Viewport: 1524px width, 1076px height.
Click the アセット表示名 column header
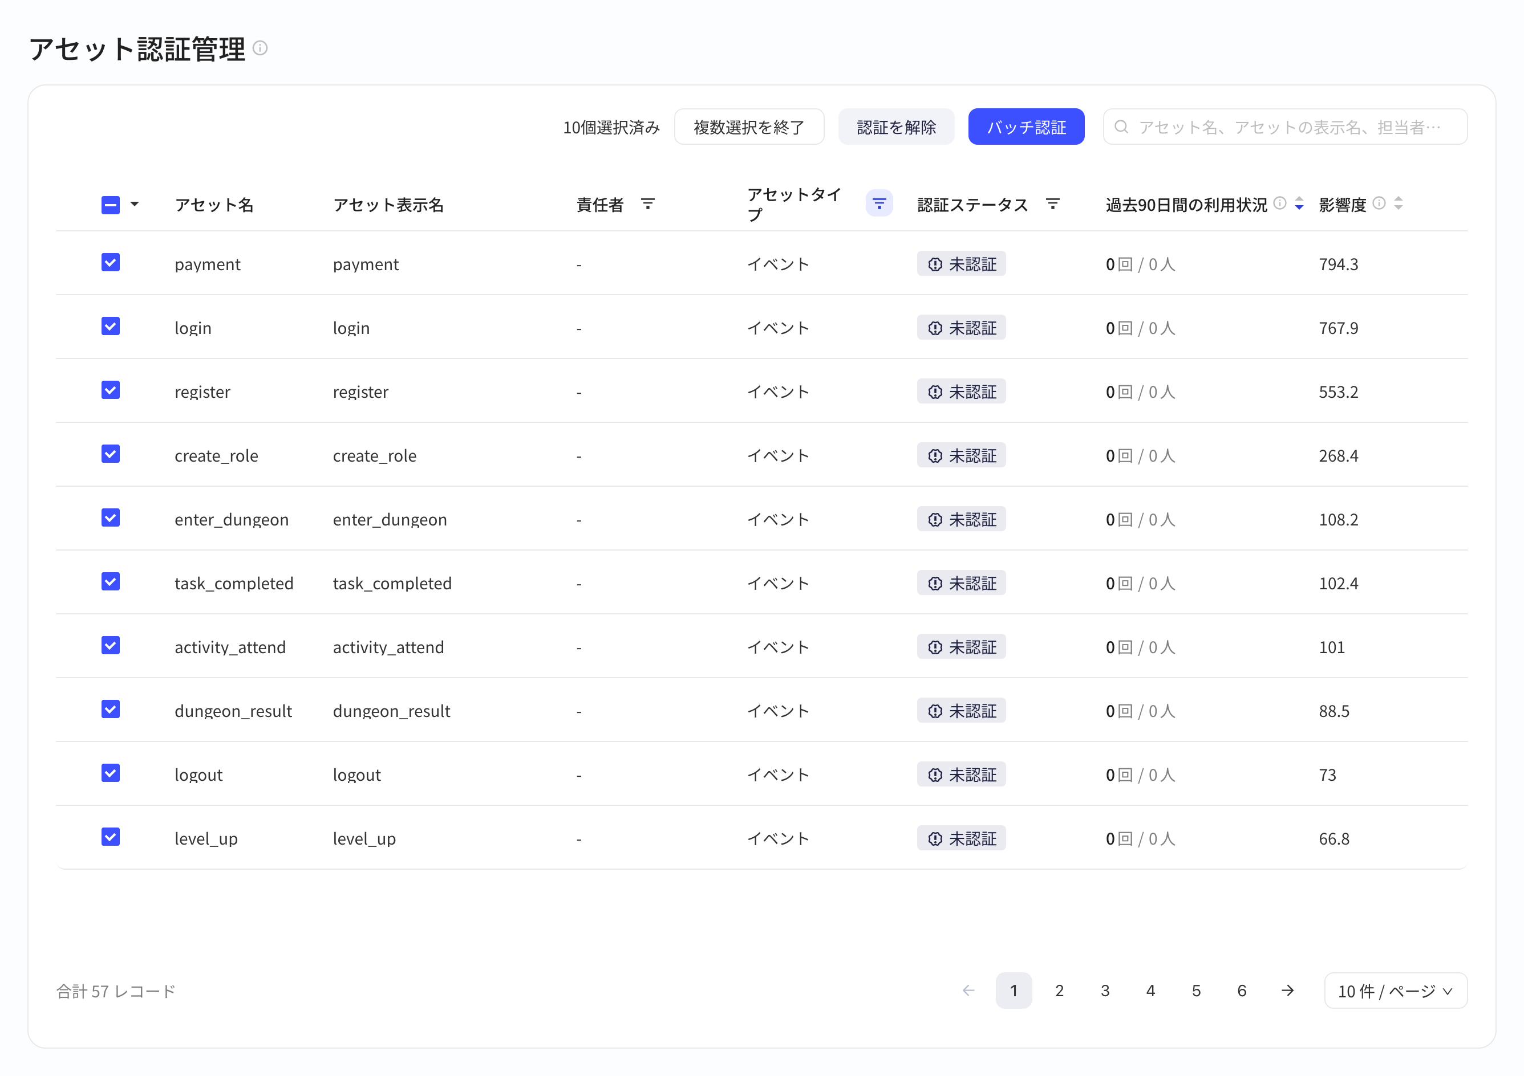388,205
